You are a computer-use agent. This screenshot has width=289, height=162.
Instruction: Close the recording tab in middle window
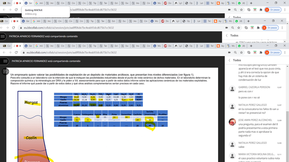click(x=17, y=21)
